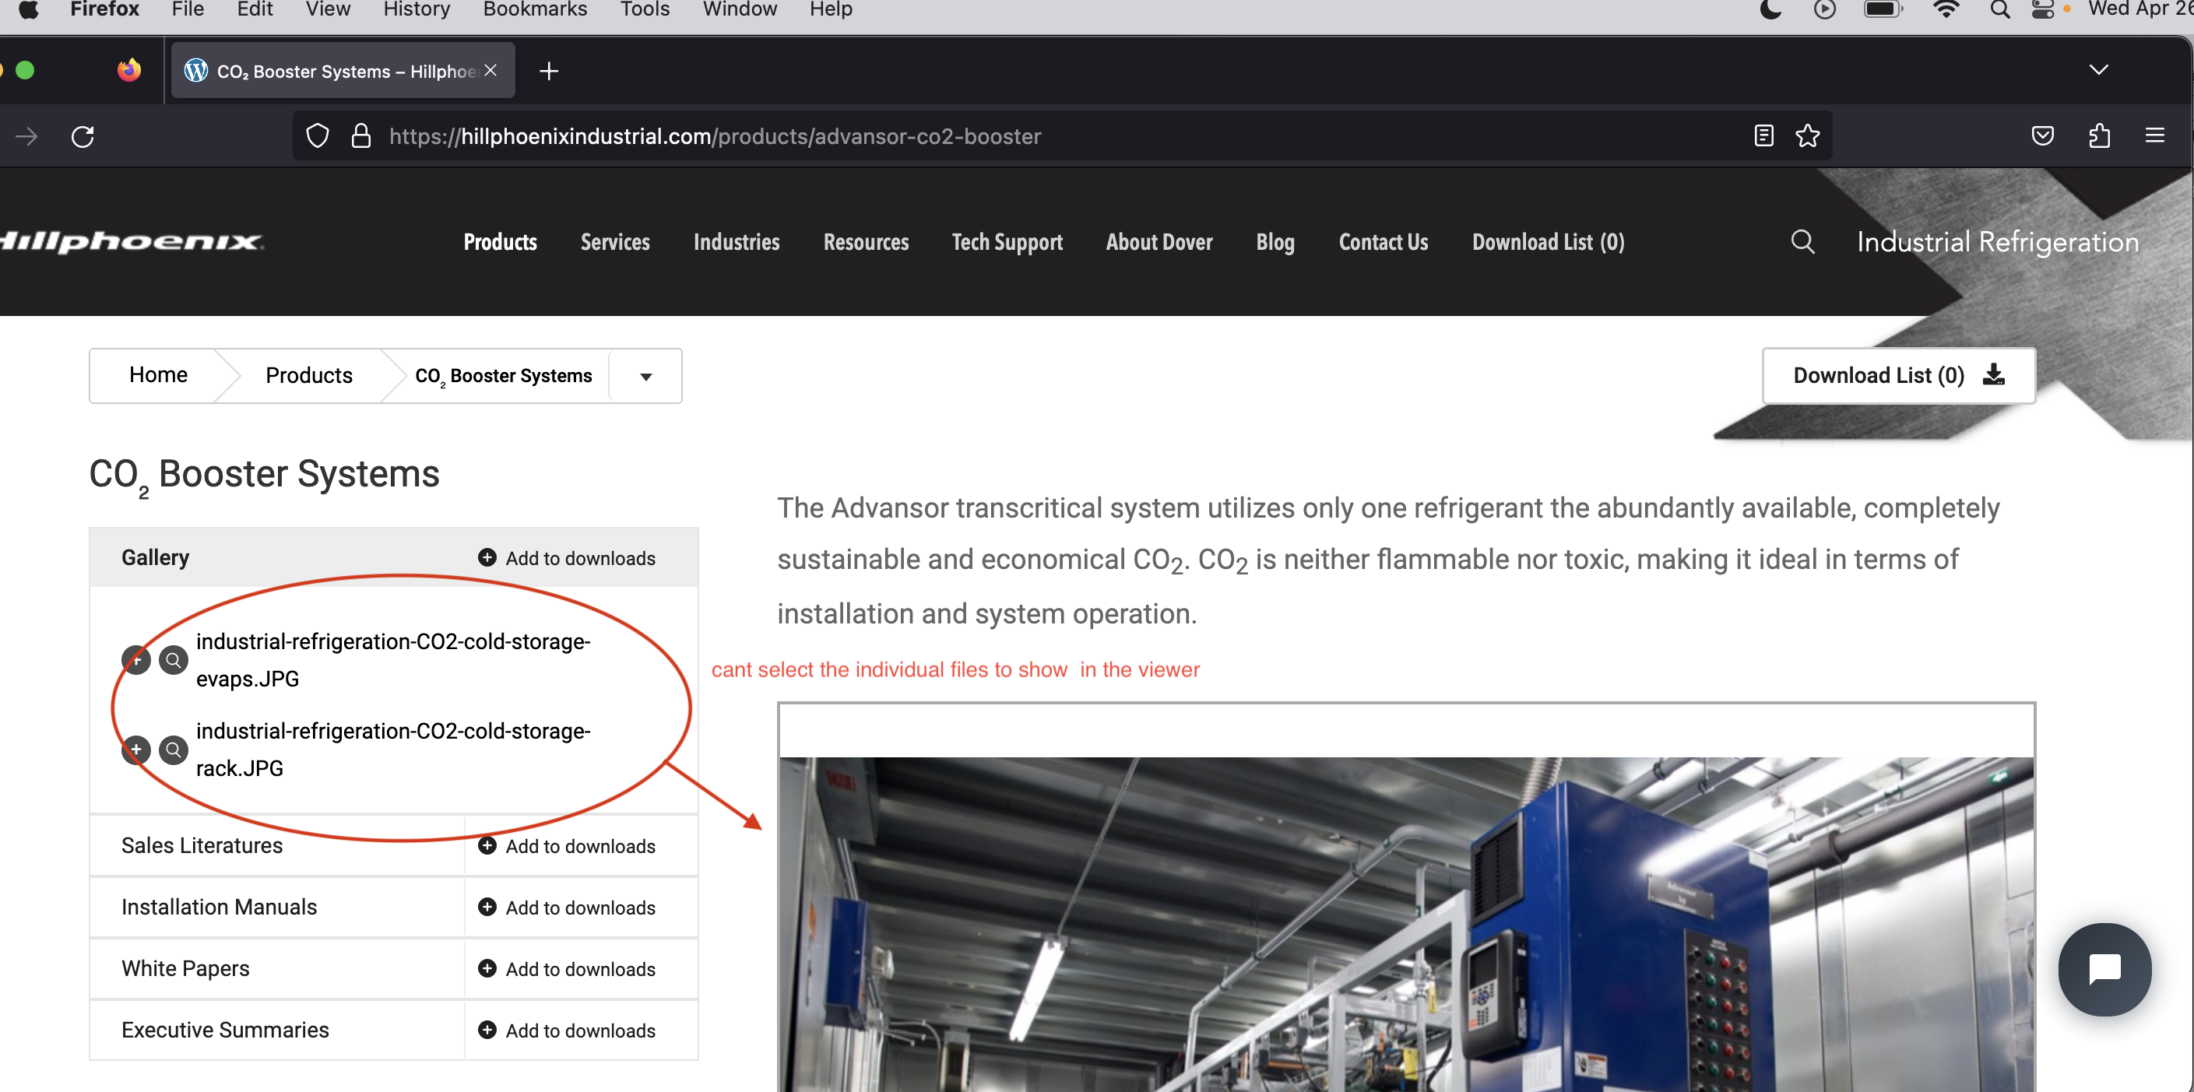Expand the Installation Manuals section
Screen dimensions: 2194x1092
(219, 907)
